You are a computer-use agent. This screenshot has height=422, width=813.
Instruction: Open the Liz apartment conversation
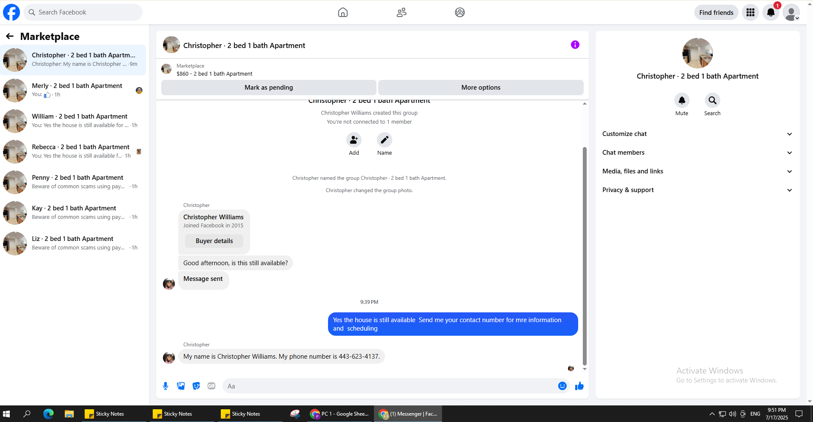click(x=73, y=244)
